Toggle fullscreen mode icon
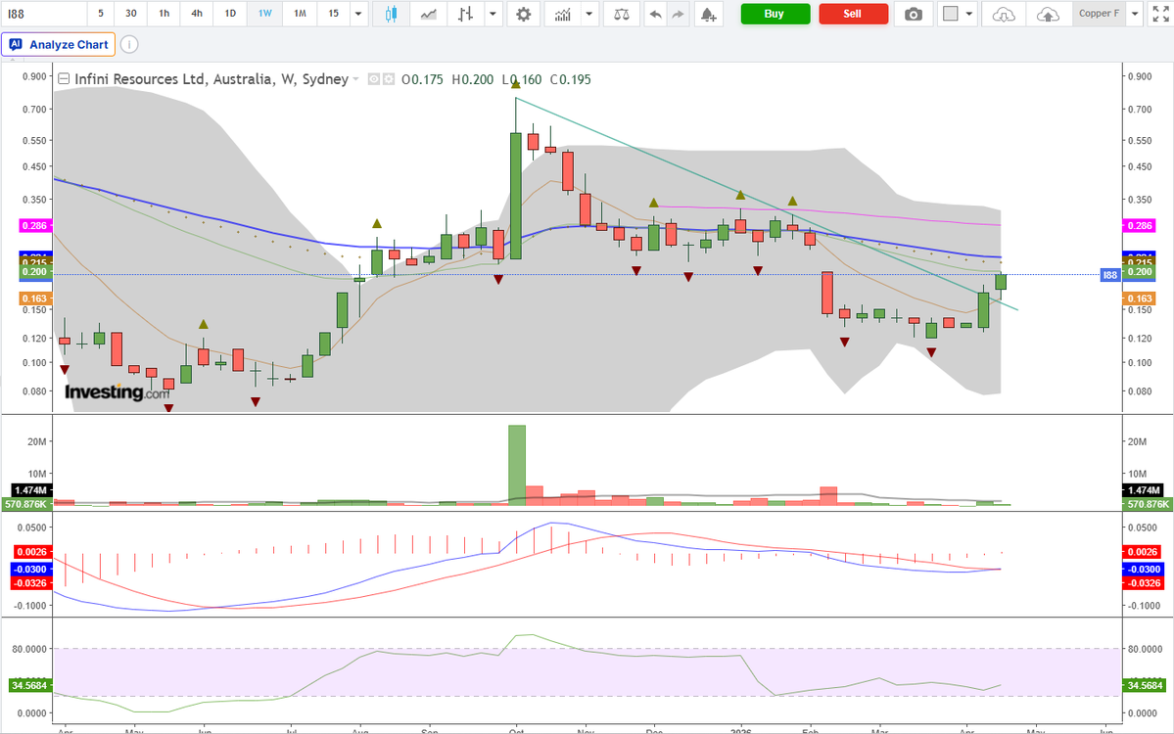This screenshot has height=734, width=1174. 1160,14
